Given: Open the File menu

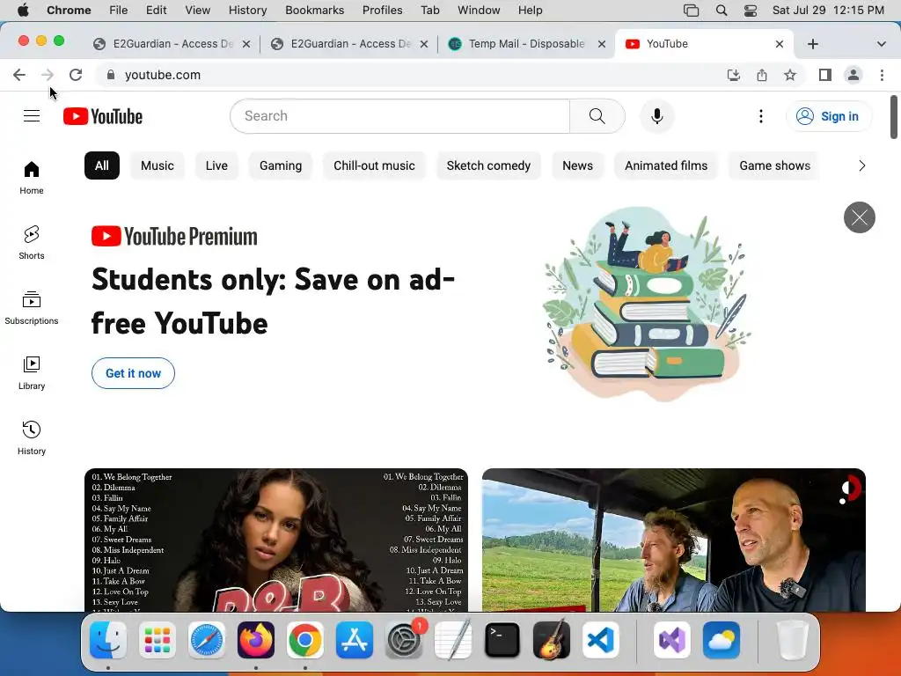Looking at the screenshot, I should click(119, 11).
